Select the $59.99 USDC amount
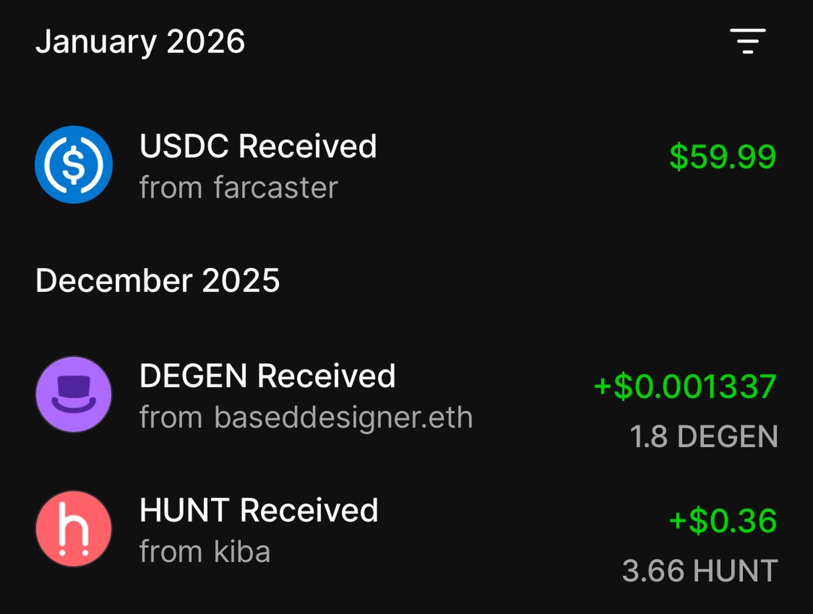Image resolution: width=813 pixels, height=614 pixels. pos(722,157)
